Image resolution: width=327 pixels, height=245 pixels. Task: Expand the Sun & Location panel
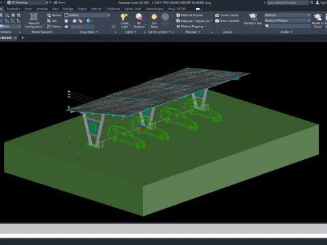point(159,32)
